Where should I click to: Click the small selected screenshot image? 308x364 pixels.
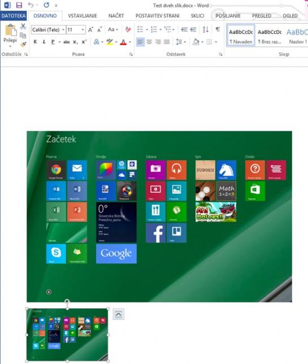[x=67, y=335]
